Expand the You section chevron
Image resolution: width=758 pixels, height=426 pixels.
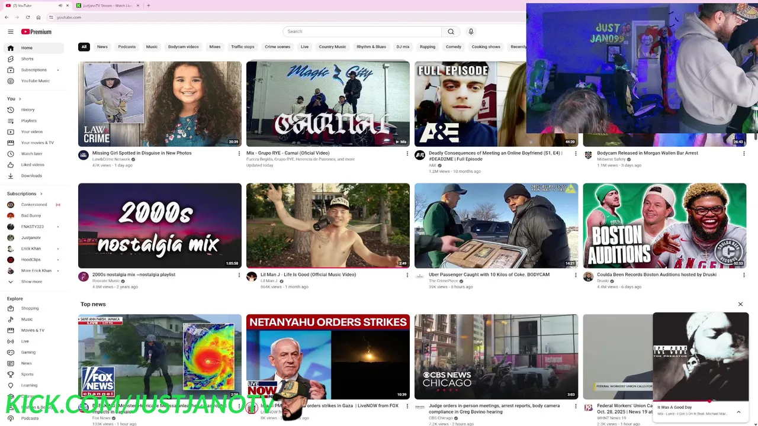pos(20,99)
